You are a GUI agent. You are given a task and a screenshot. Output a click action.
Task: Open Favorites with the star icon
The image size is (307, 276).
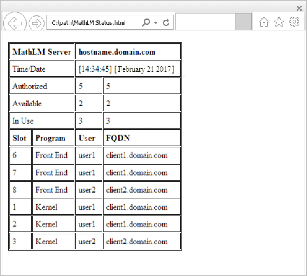coord(279,22)
